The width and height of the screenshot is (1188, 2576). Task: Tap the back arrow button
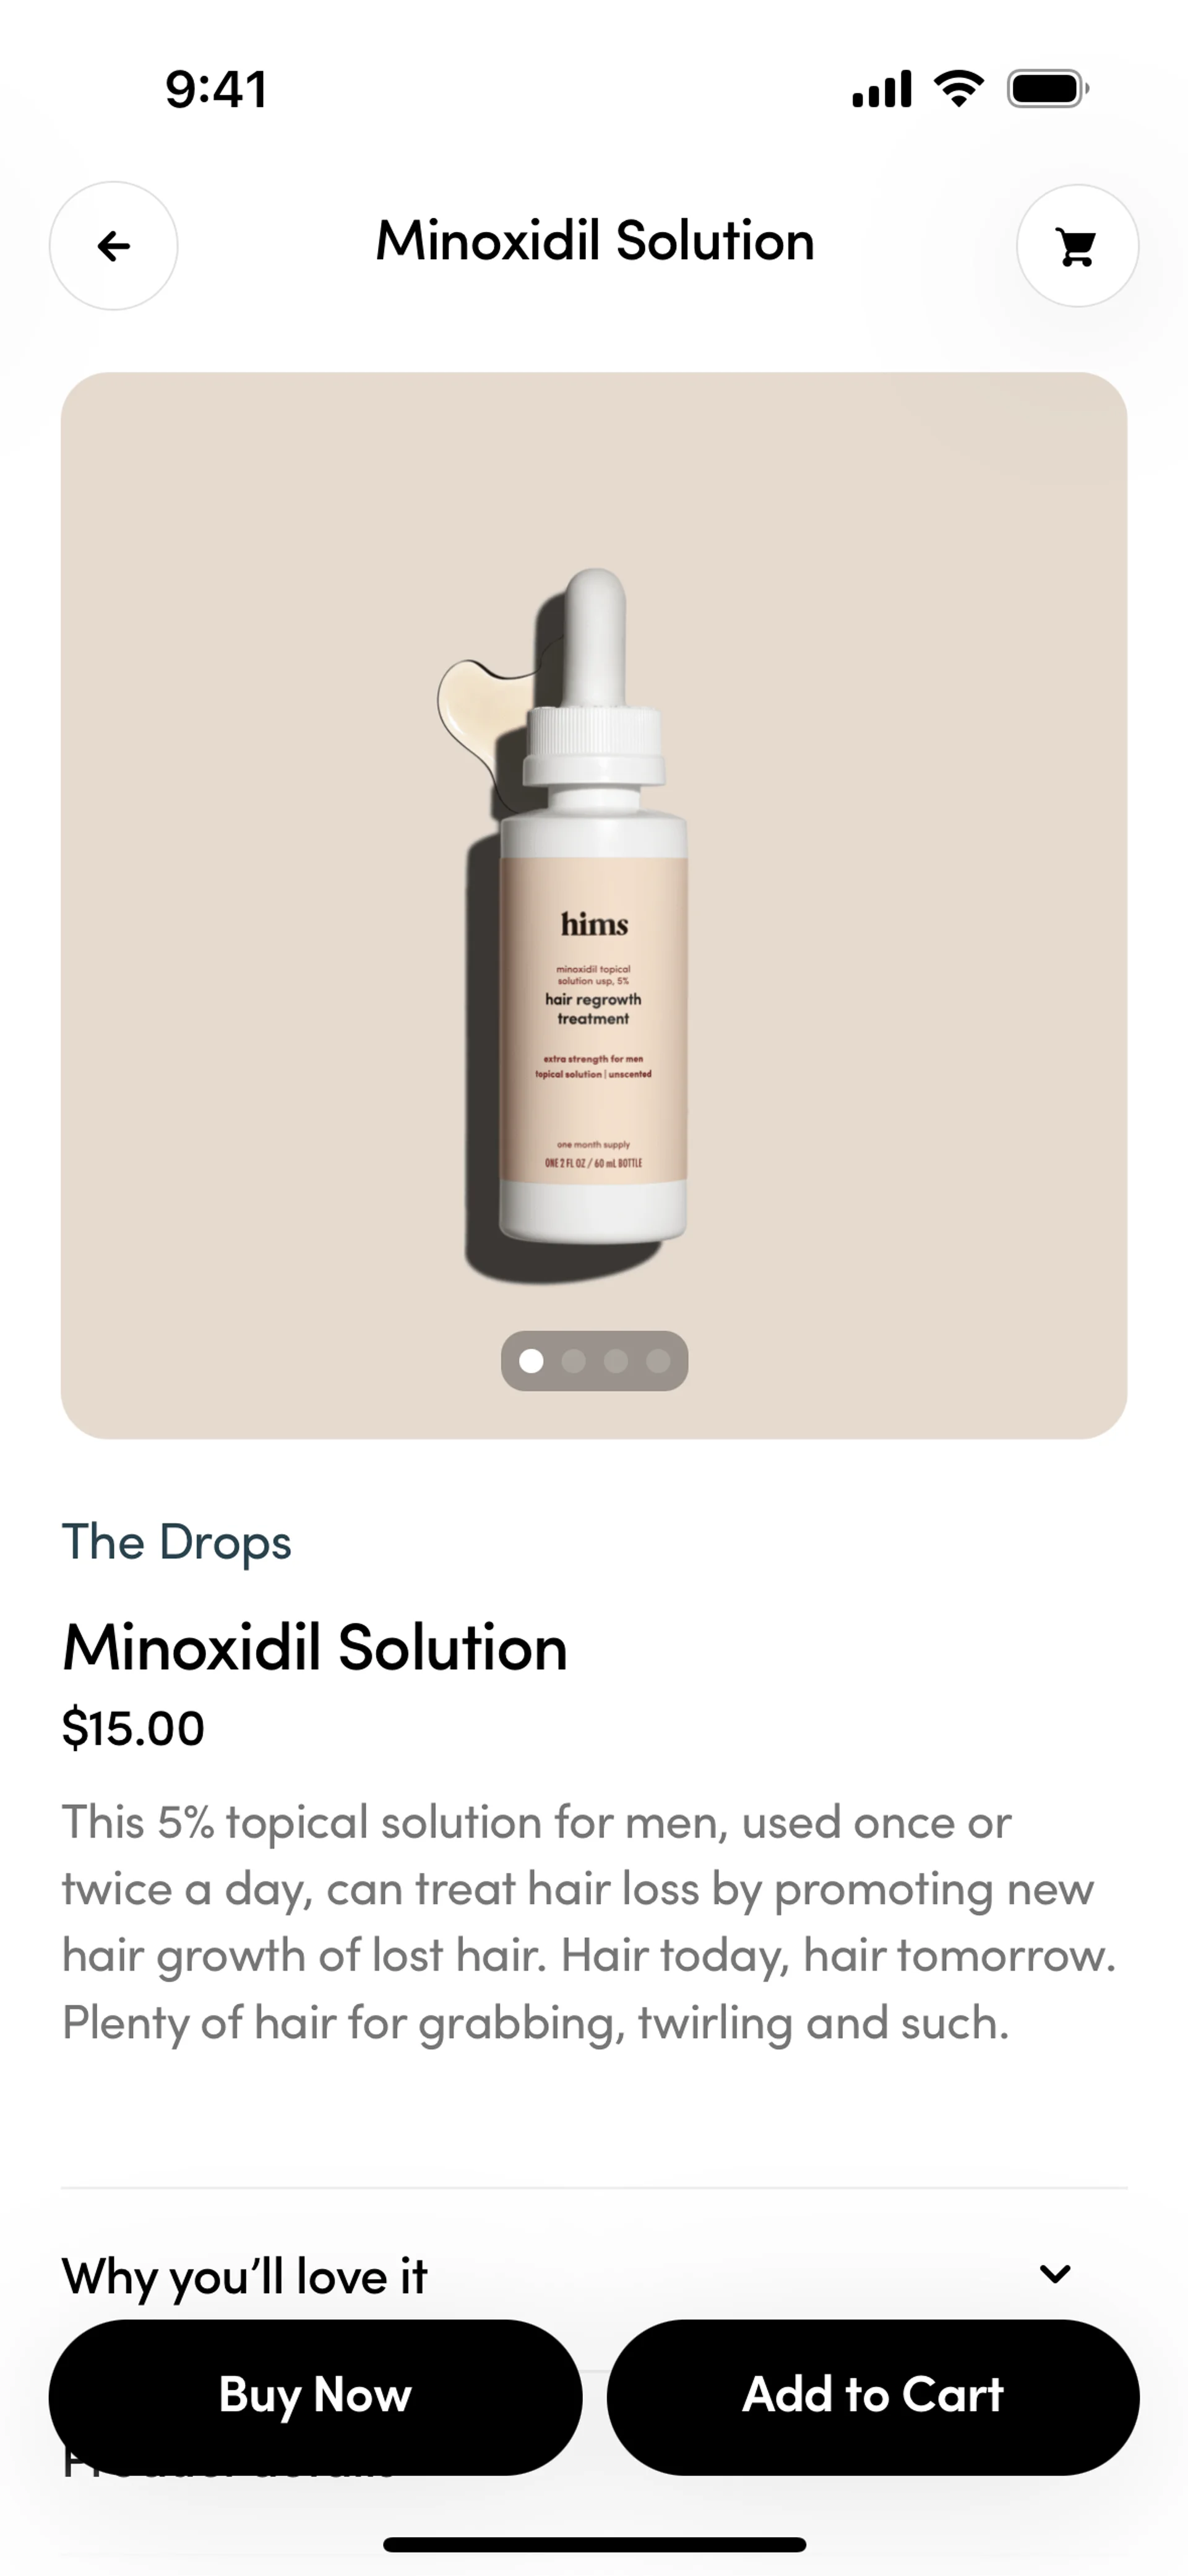pos(114,246)
